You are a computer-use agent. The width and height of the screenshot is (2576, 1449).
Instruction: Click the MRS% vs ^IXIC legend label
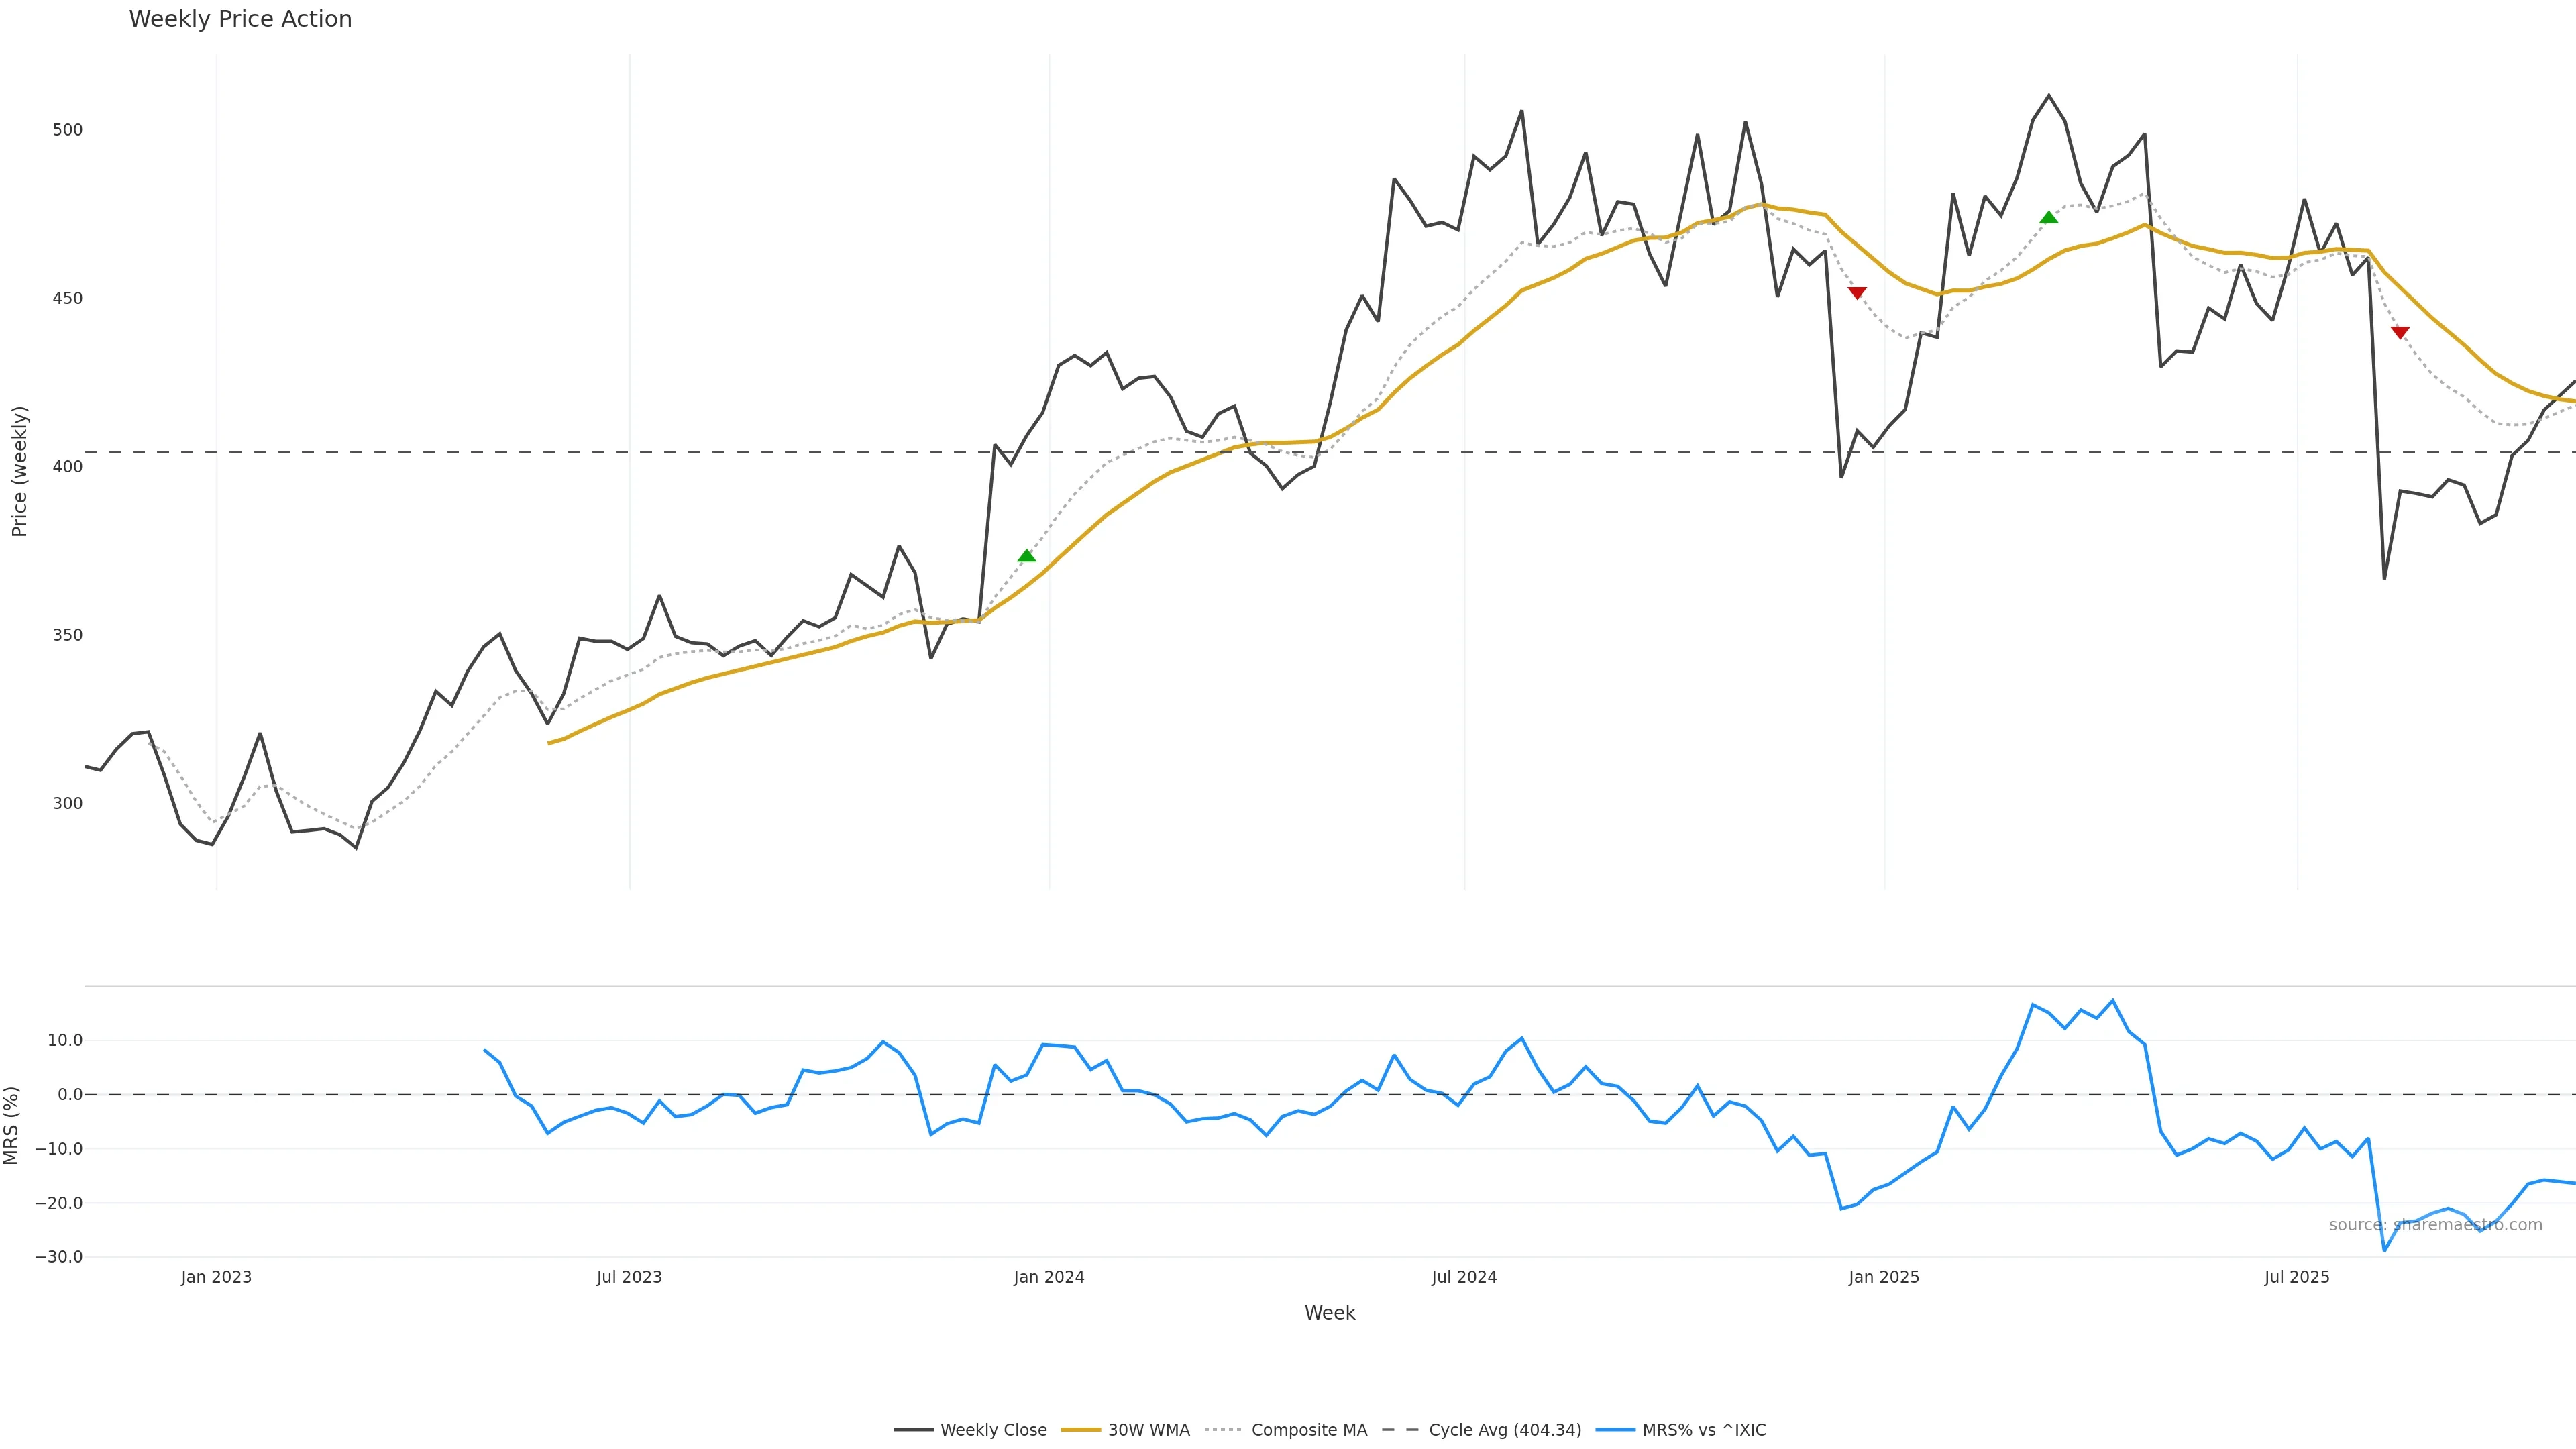coord(1703,1430)
